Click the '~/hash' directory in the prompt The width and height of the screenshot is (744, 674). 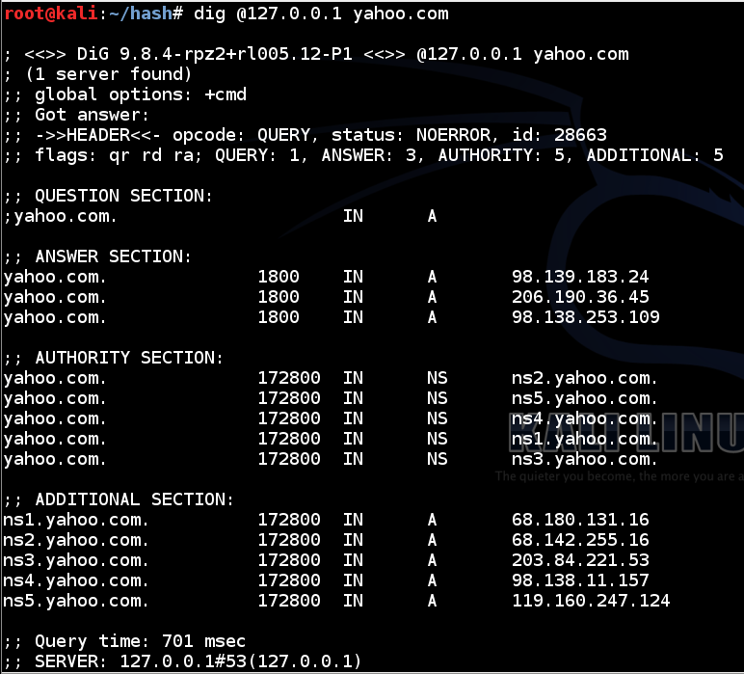141,14
